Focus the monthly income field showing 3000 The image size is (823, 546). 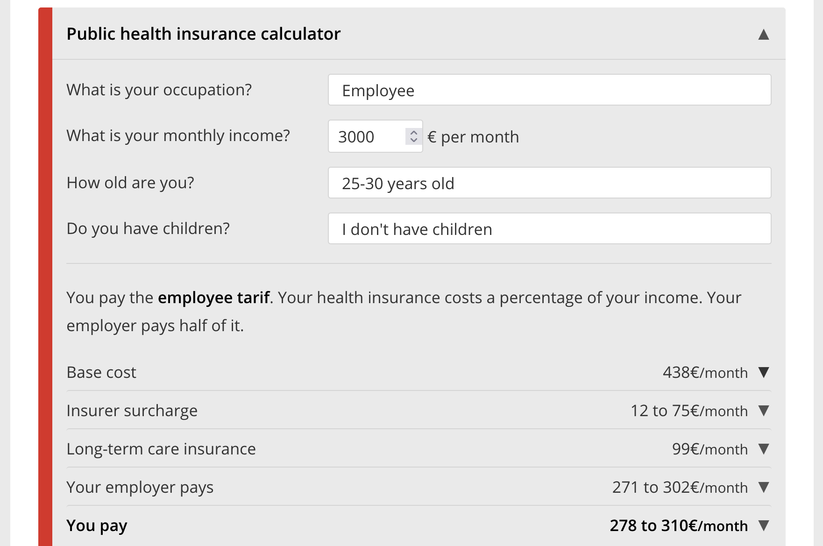tap(367, 136)
